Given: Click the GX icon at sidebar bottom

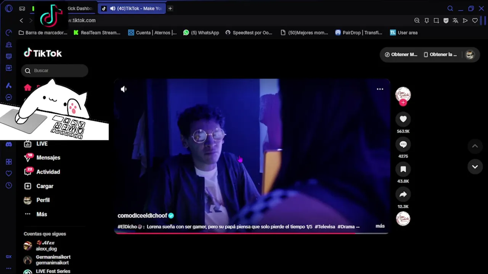Looking at the screenshot, I should coord(9,257).
